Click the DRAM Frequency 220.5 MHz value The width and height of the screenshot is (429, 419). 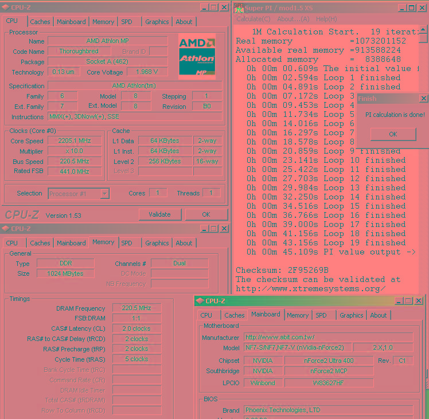coord(136,308)
